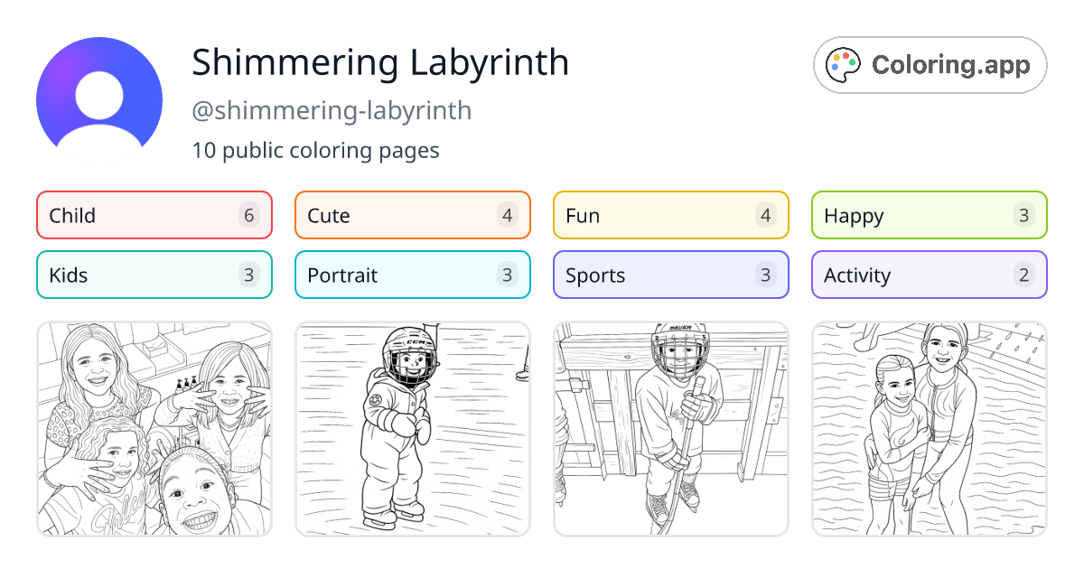This screenshot has height=569, width=1084.
Task: Click the palette icon in Coloring.app logo
Action: [x=843, y=64]
